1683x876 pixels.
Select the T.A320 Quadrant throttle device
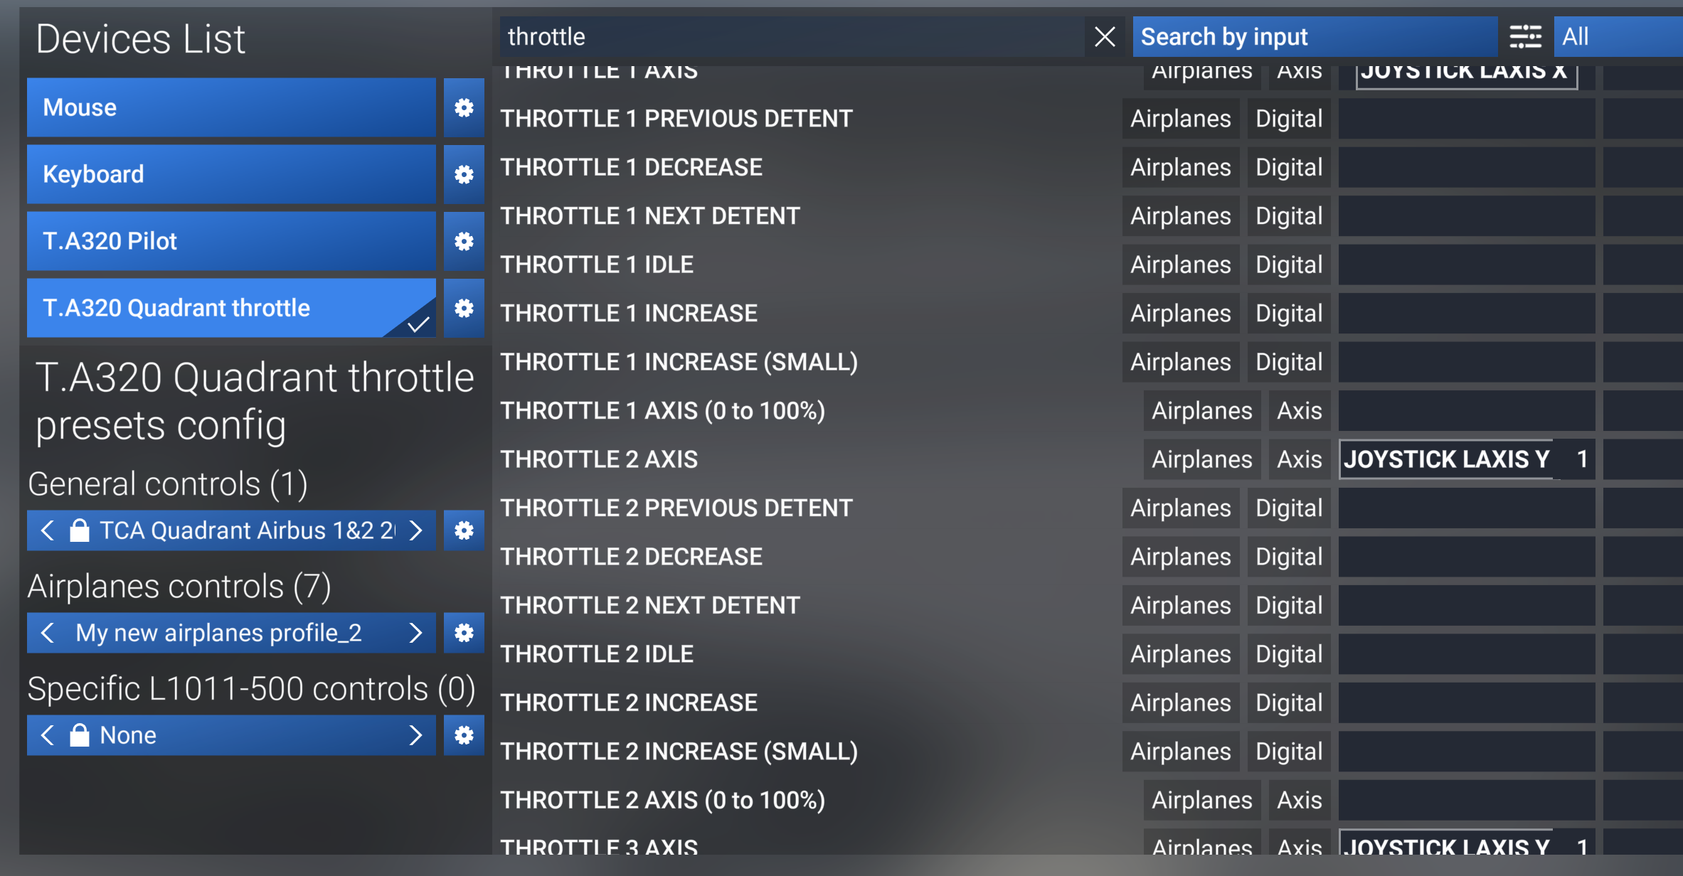(231, 308)
